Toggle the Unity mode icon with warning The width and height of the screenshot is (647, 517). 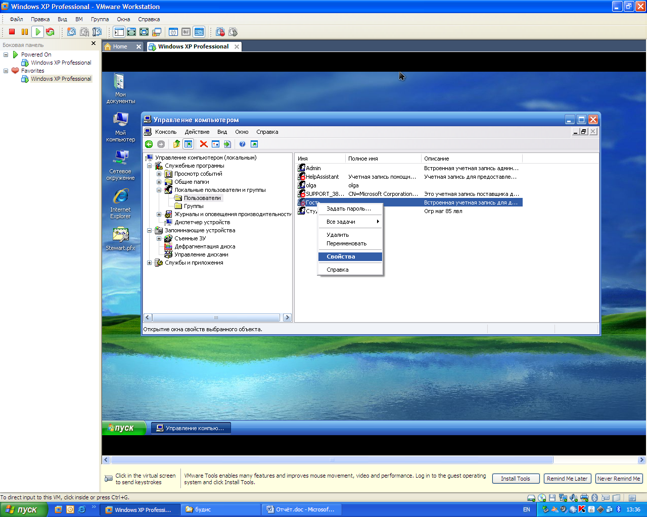point(157,32)
